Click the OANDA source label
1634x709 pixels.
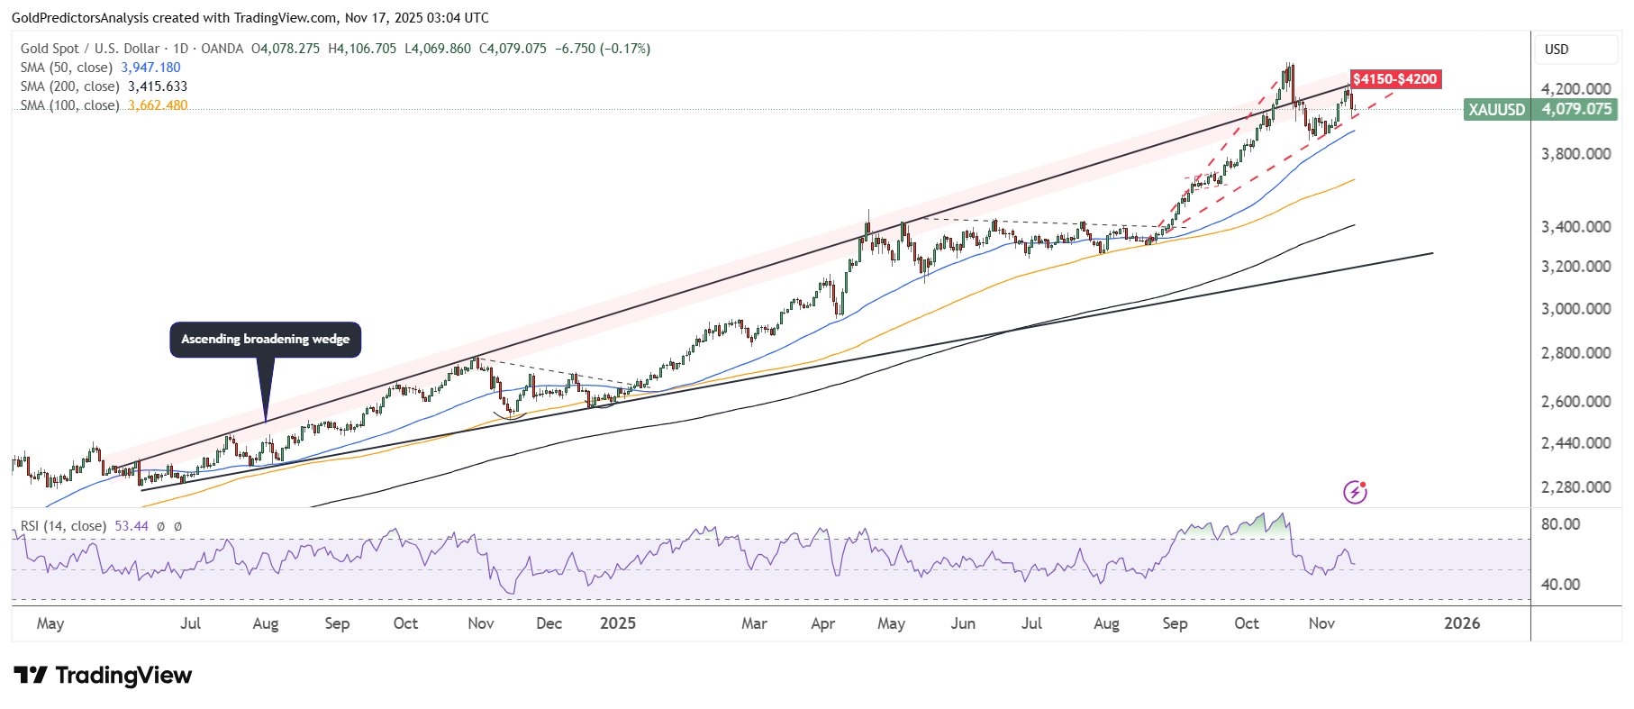pos(222,49)
